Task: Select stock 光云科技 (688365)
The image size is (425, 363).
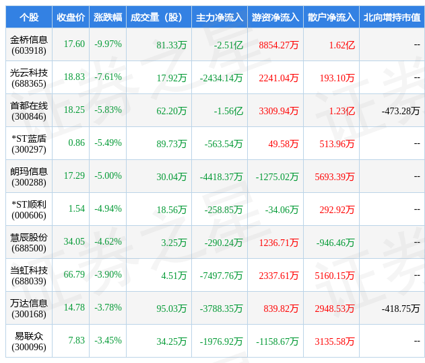Action: [x=29, y=78]
